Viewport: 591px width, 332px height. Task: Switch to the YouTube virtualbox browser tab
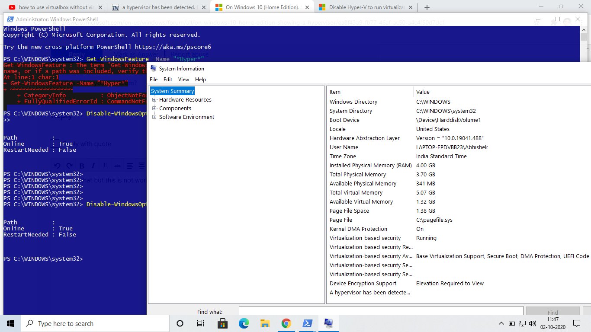(55, 7)
